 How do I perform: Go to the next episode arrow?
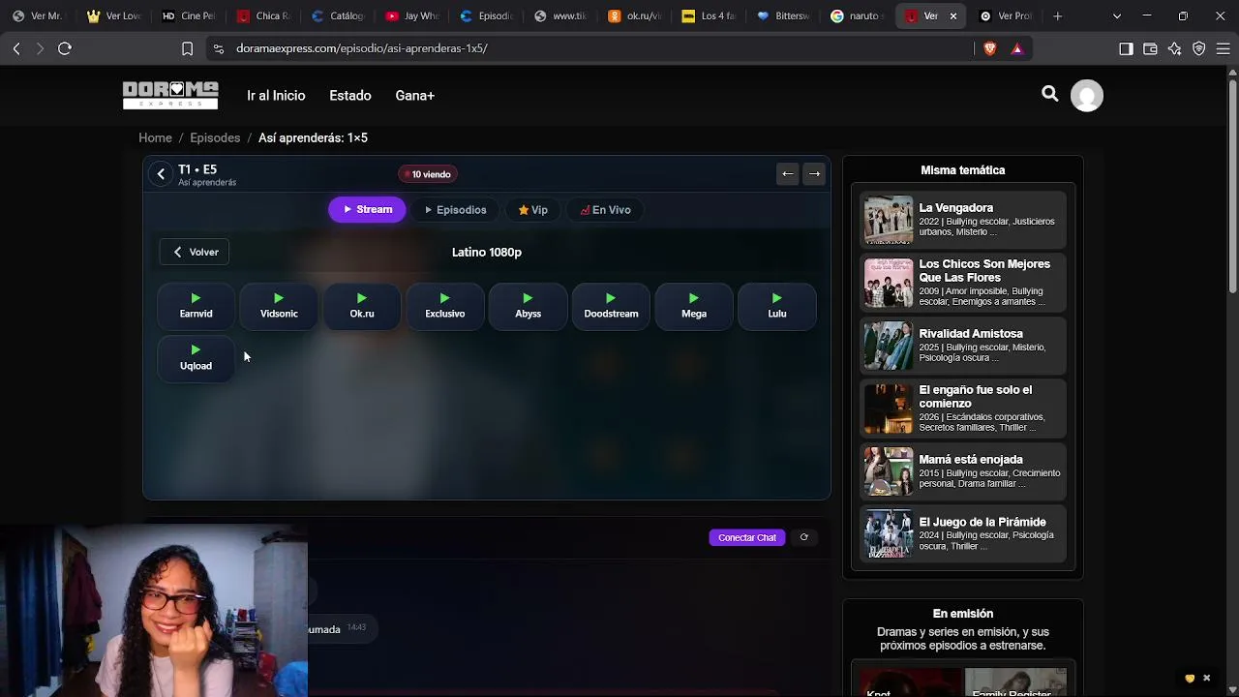pos(814,174)
